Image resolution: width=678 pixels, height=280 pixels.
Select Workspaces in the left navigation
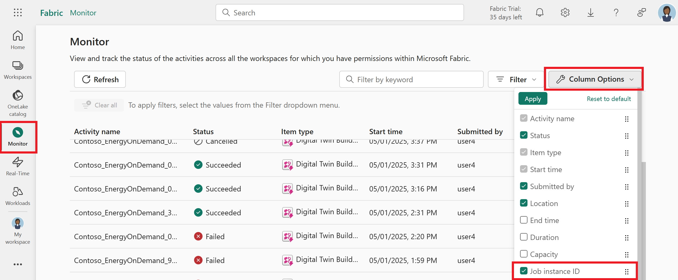point(18,70)
